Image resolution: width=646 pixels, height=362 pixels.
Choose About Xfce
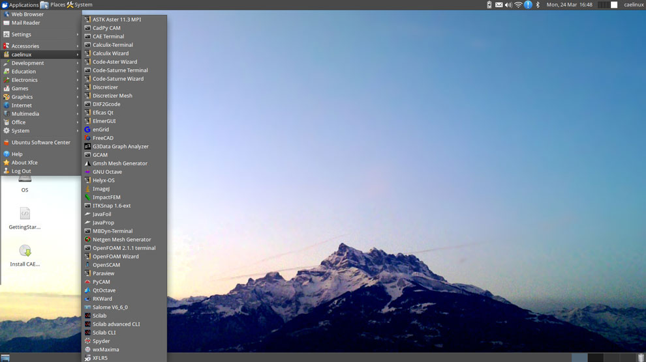(x=40, y=162)
